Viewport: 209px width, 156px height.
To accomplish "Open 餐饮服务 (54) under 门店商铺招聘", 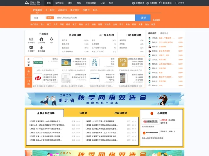I will (131, 40).
